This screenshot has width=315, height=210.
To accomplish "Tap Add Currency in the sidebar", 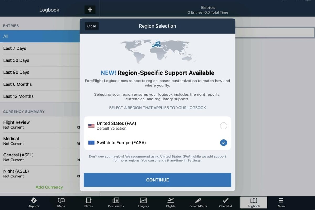I will [x=49, y=187].
